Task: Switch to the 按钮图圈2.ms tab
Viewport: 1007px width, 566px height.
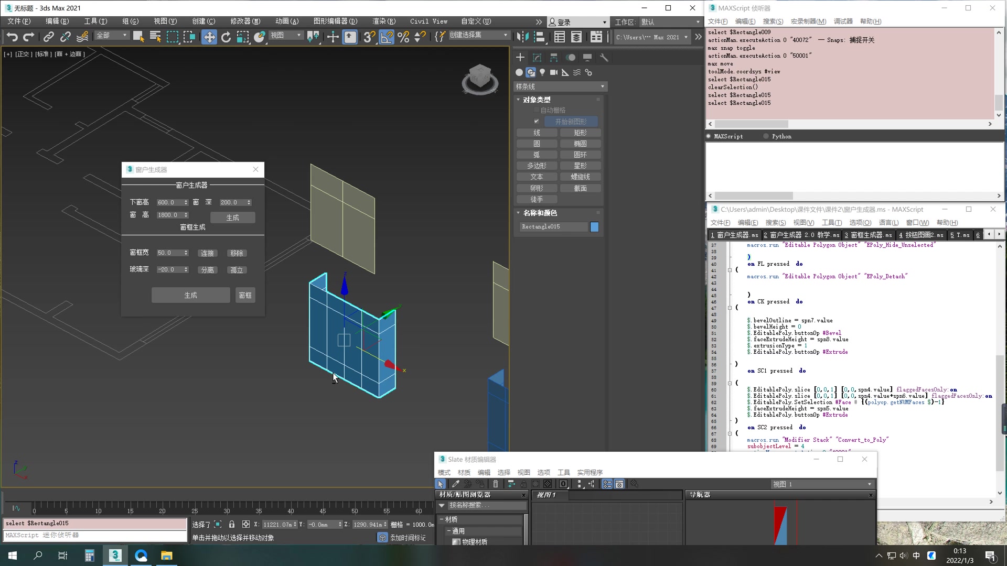Action: [x=920, y=235]
